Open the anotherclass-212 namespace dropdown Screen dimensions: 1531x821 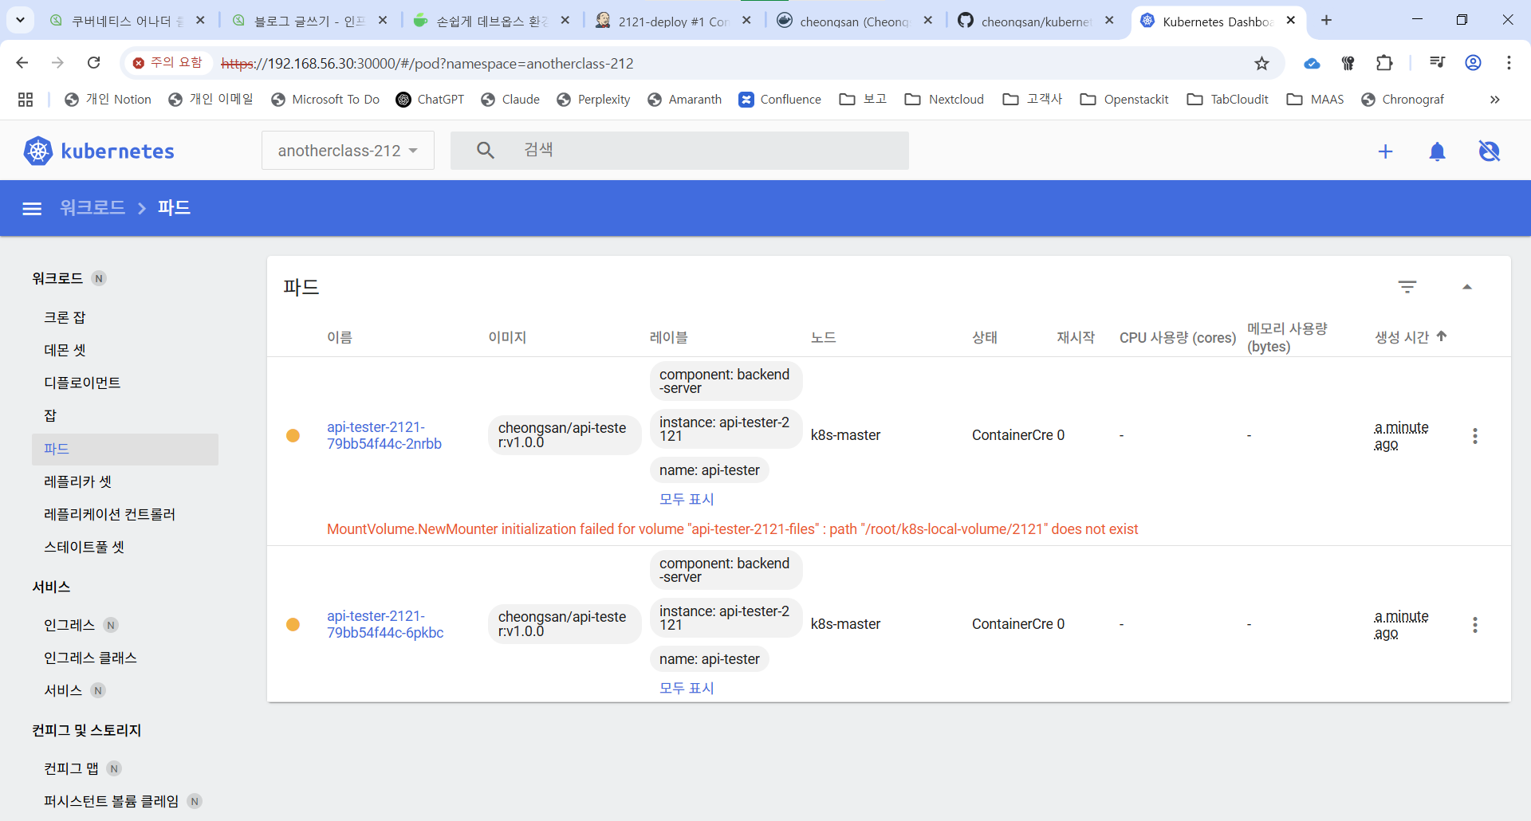[x=348, y=151]
